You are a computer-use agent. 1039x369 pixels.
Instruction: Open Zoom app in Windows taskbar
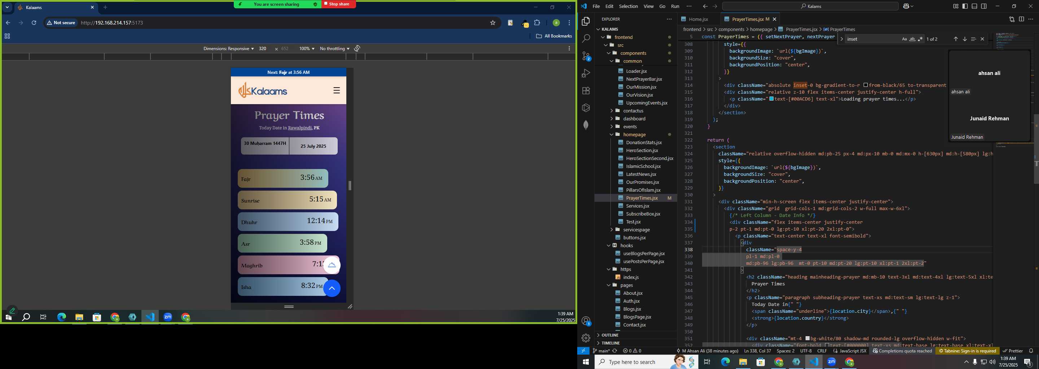831,362
